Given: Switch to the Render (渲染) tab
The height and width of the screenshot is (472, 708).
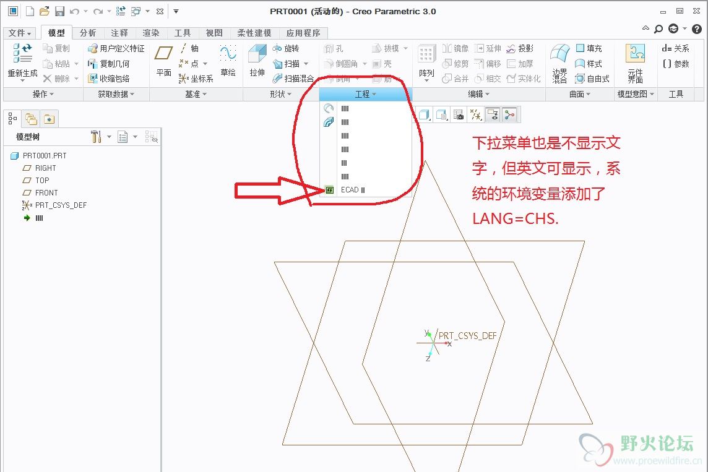Looking at the screenshot, I should [x=151, y=33].
